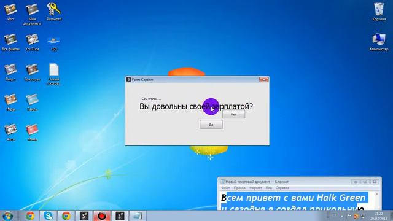Open the first Chrome taskbar icon beside Start
This screenshot has width=393, height=221.
[30, 216]
